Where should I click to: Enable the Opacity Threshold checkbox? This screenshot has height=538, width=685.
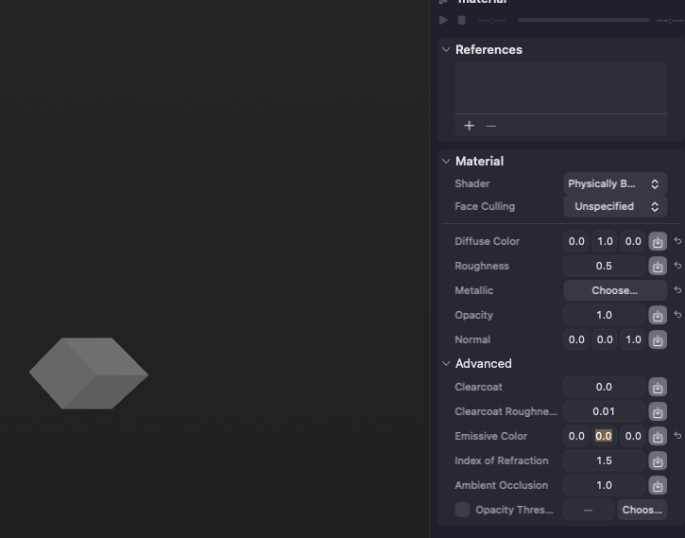462,510
